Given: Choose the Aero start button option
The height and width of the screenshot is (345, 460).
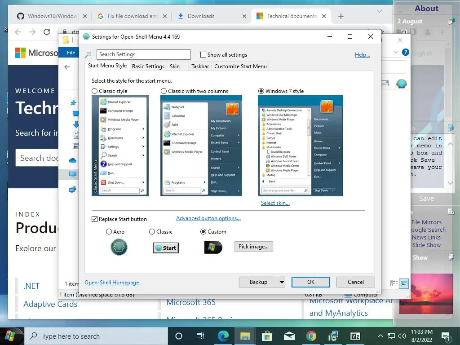Looking at the screenshot, I should pos(109,232).
